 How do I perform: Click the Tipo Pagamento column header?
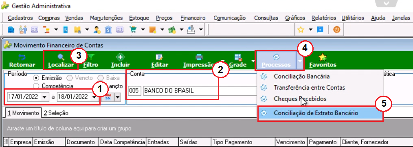[243, 142]
